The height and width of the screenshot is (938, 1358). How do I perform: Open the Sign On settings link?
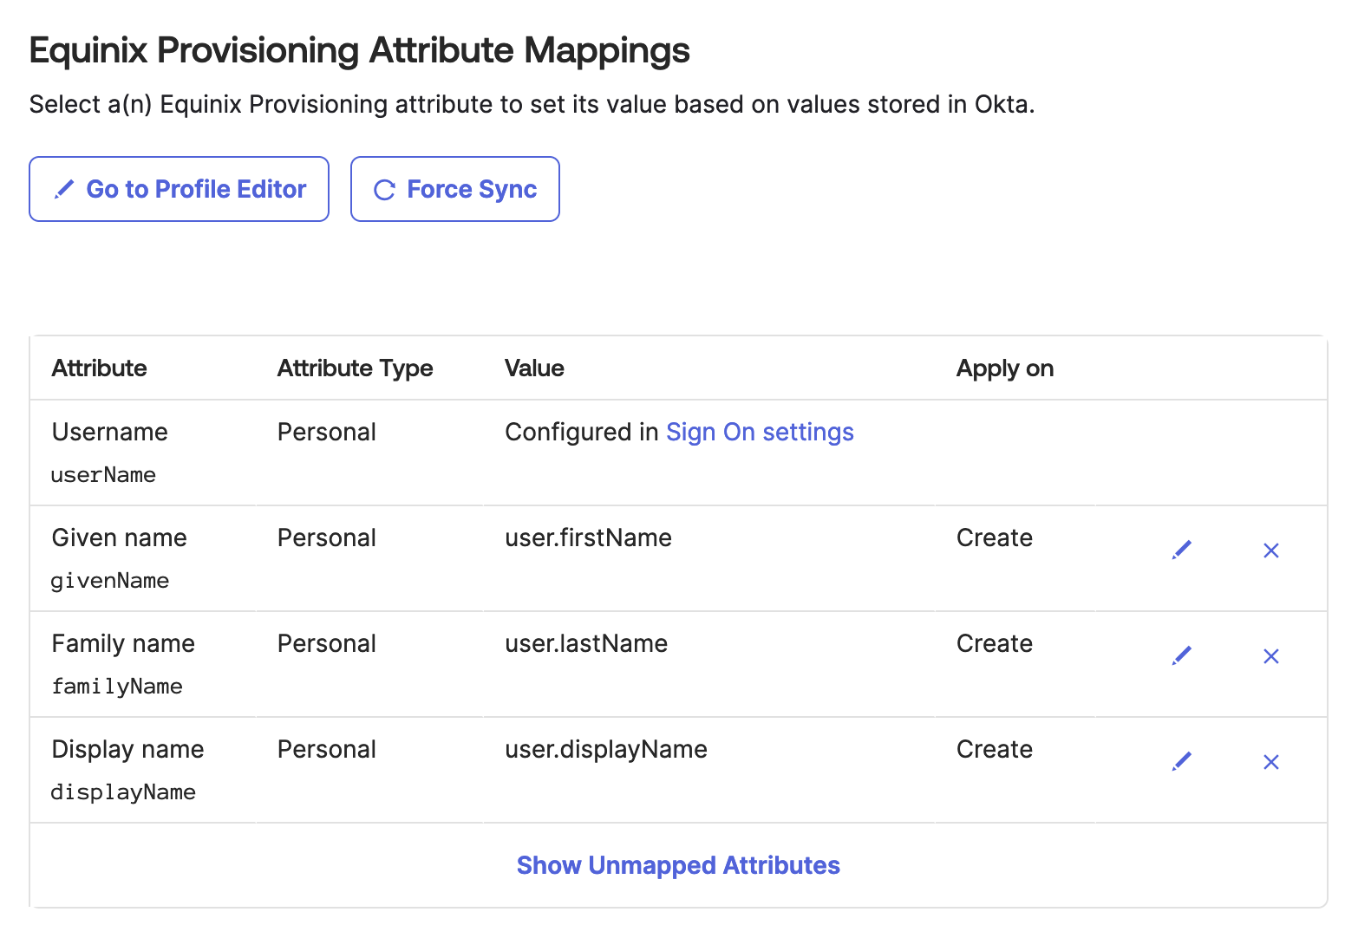tap(760, 432)
